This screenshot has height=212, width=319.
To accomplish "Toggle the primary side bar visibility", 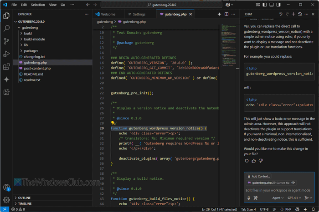I will pos(265,5).
